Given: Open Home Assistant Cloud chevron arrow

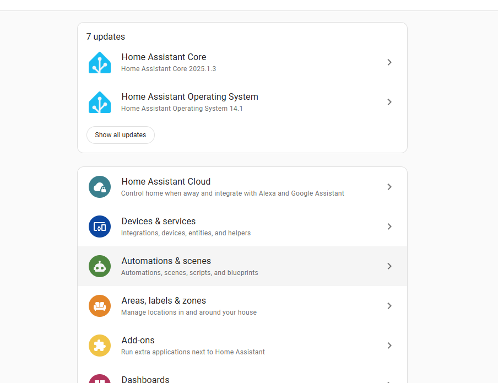Looking at the screenshot, I should coord(389,187).
